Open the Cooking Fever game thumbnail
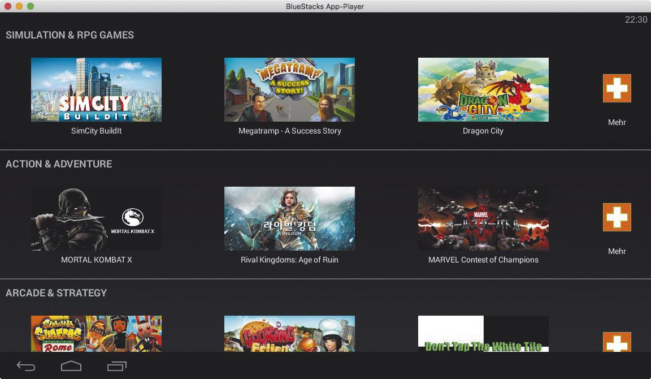Image resolution: width=651 pixels, height=379 pixels. [x=289, y=334]
